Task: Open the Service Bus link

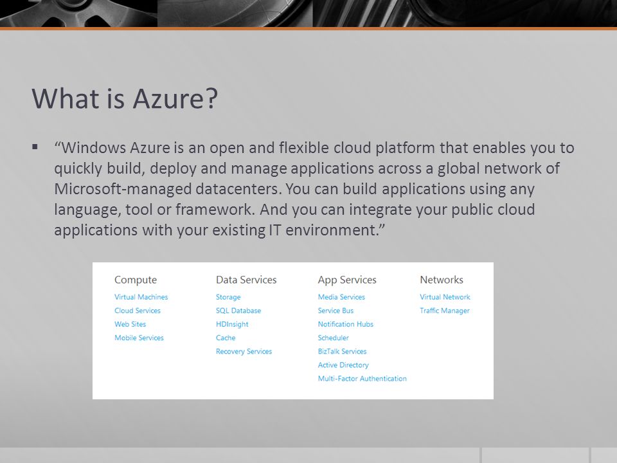Action: click(x=335, y=310)
